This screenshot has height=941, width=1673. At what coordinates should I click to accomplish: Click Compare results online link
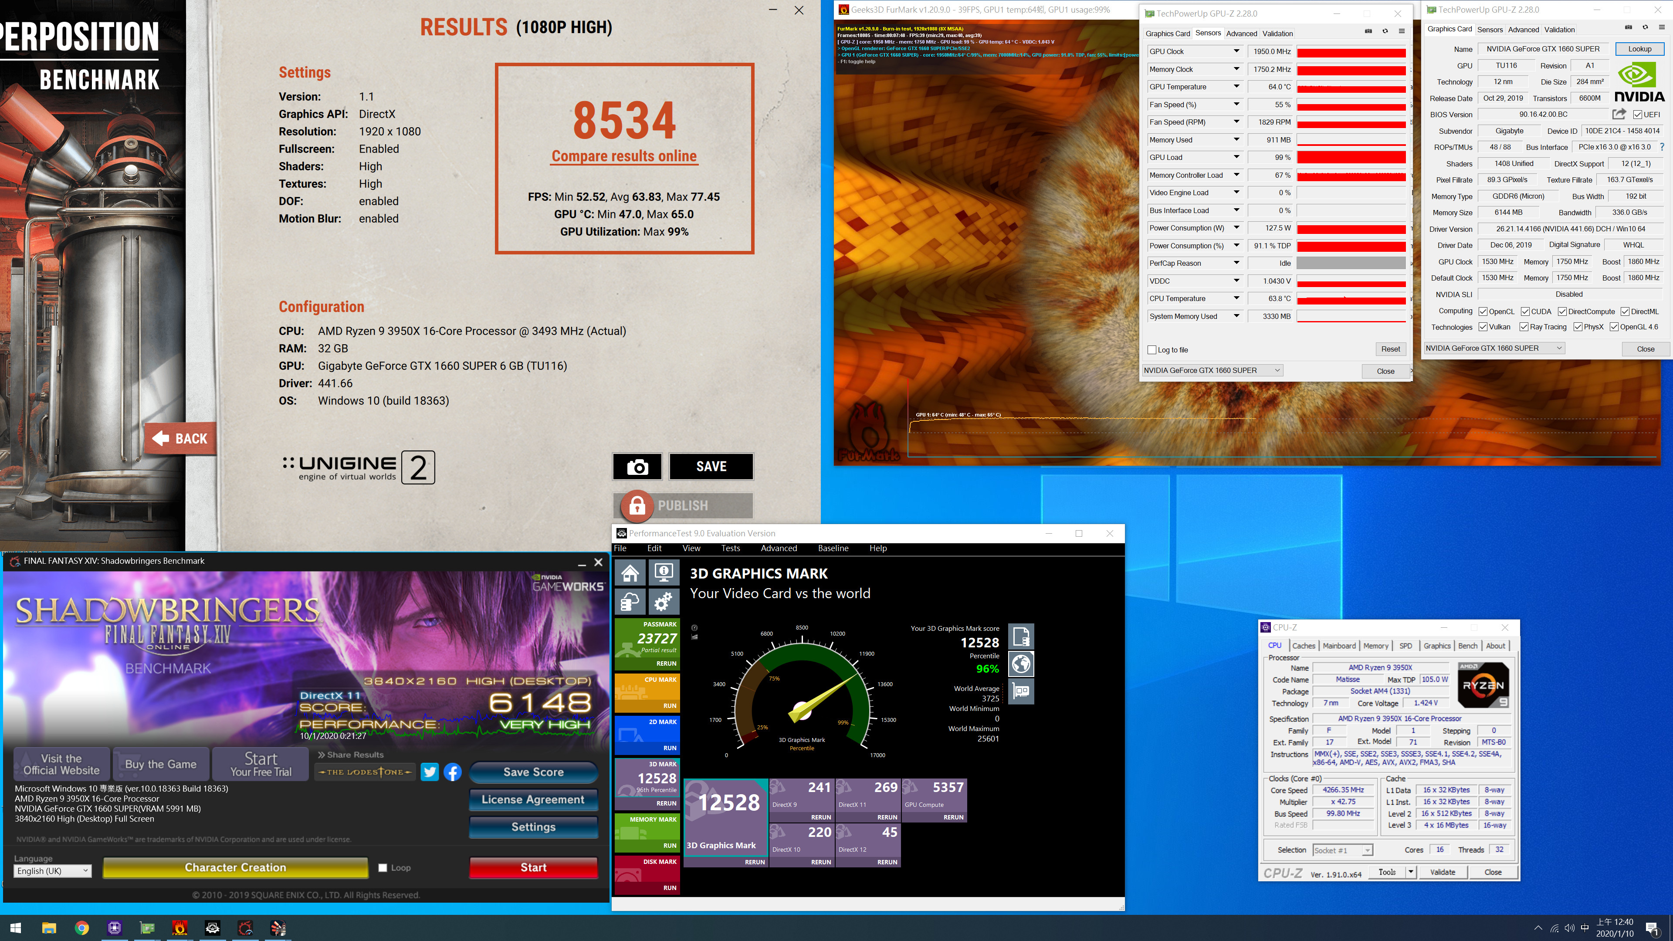click(623, 156)
